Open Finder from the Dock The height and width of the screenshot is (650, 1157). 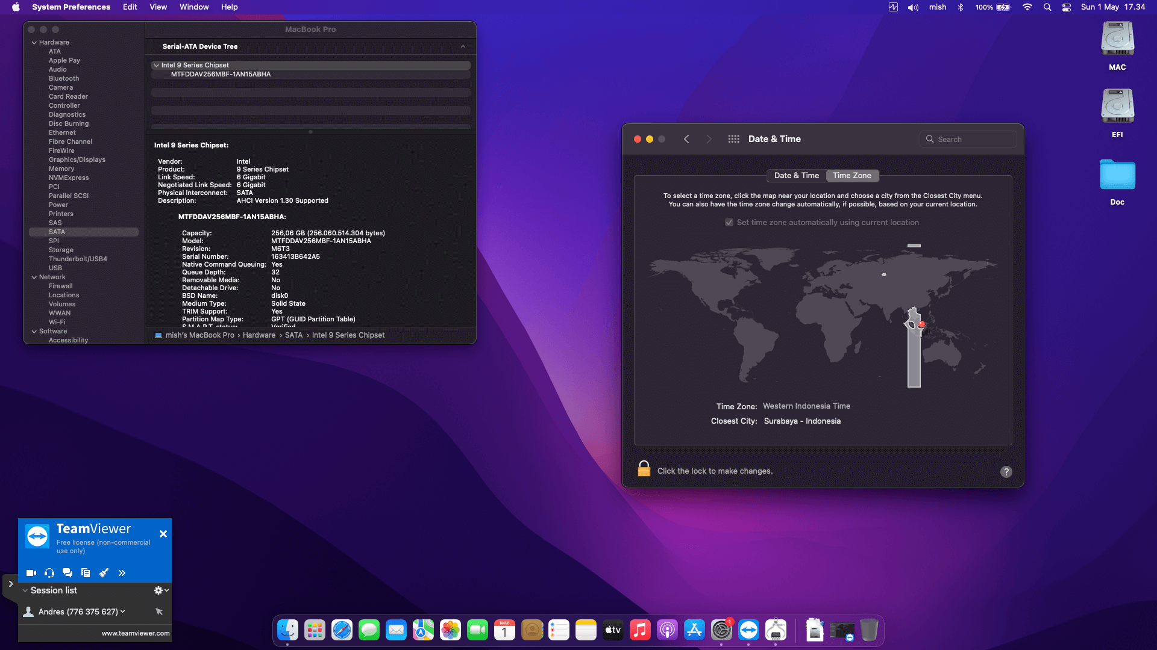tap(287, 630)
